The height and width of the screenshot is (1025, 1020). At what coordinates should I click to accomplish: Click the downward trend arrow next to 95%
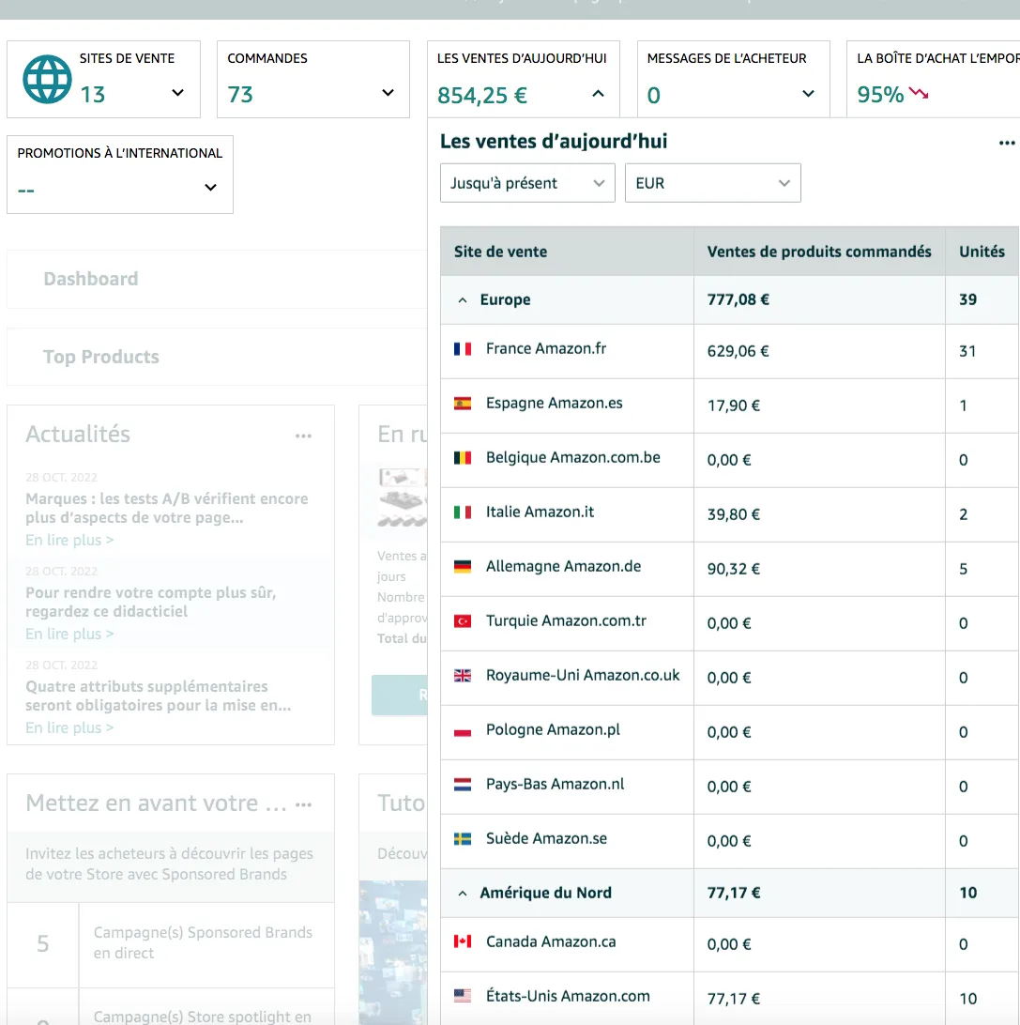(x=919, y=94)
